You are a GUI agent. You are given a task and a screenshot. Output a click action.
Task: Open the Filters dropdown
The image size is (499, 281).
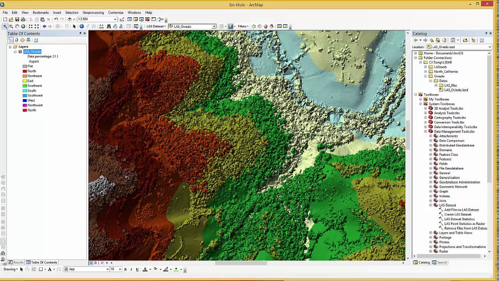[x=243, y=26]
